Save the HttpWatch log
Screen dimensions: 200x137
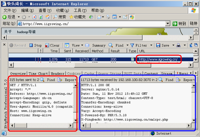[x=163, y=45]
